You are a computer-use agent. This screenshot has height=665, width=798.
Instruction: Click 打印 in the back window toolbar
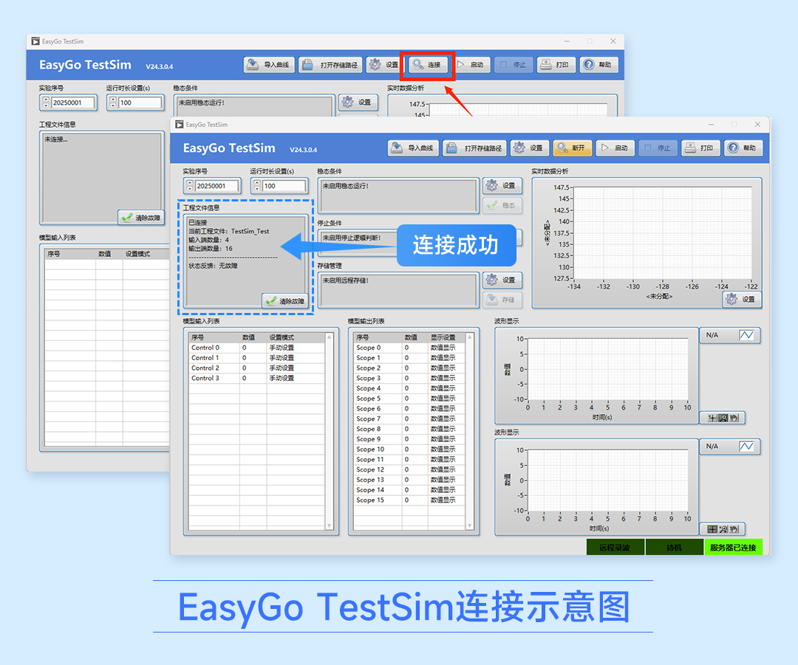click(556, 64)
